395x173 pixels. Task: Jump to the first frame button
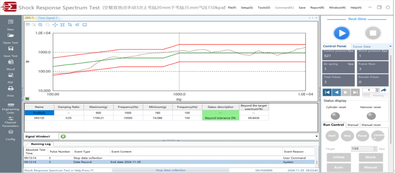coord(327,92)
